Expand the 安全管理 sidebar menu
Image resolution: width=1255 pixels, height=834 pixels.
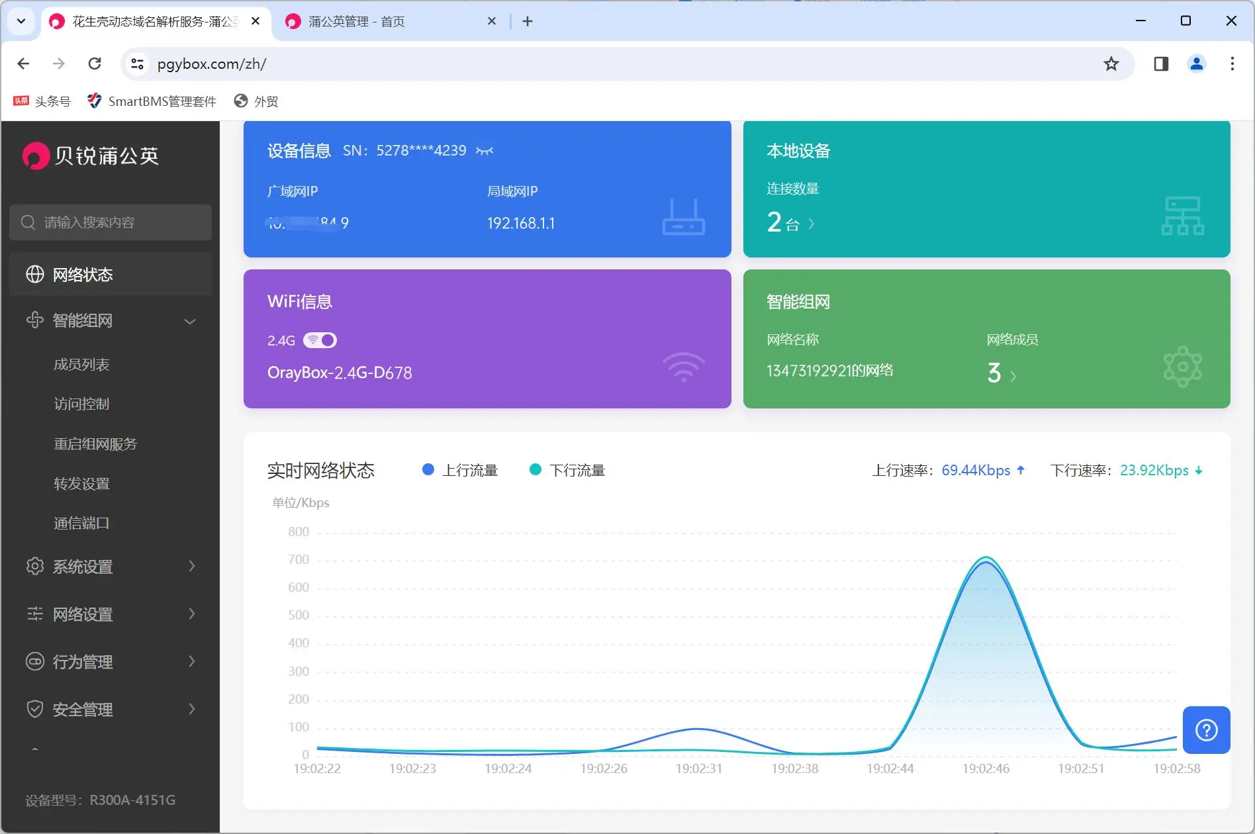tap(111, 710)
